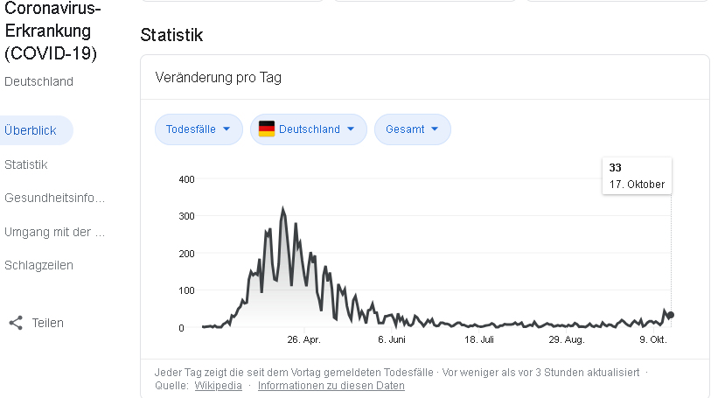Image resolution: width=718 pixels, height=398 pixels.
Task: Open the Gesamt time range dropdown
Action: click(412, 129)
